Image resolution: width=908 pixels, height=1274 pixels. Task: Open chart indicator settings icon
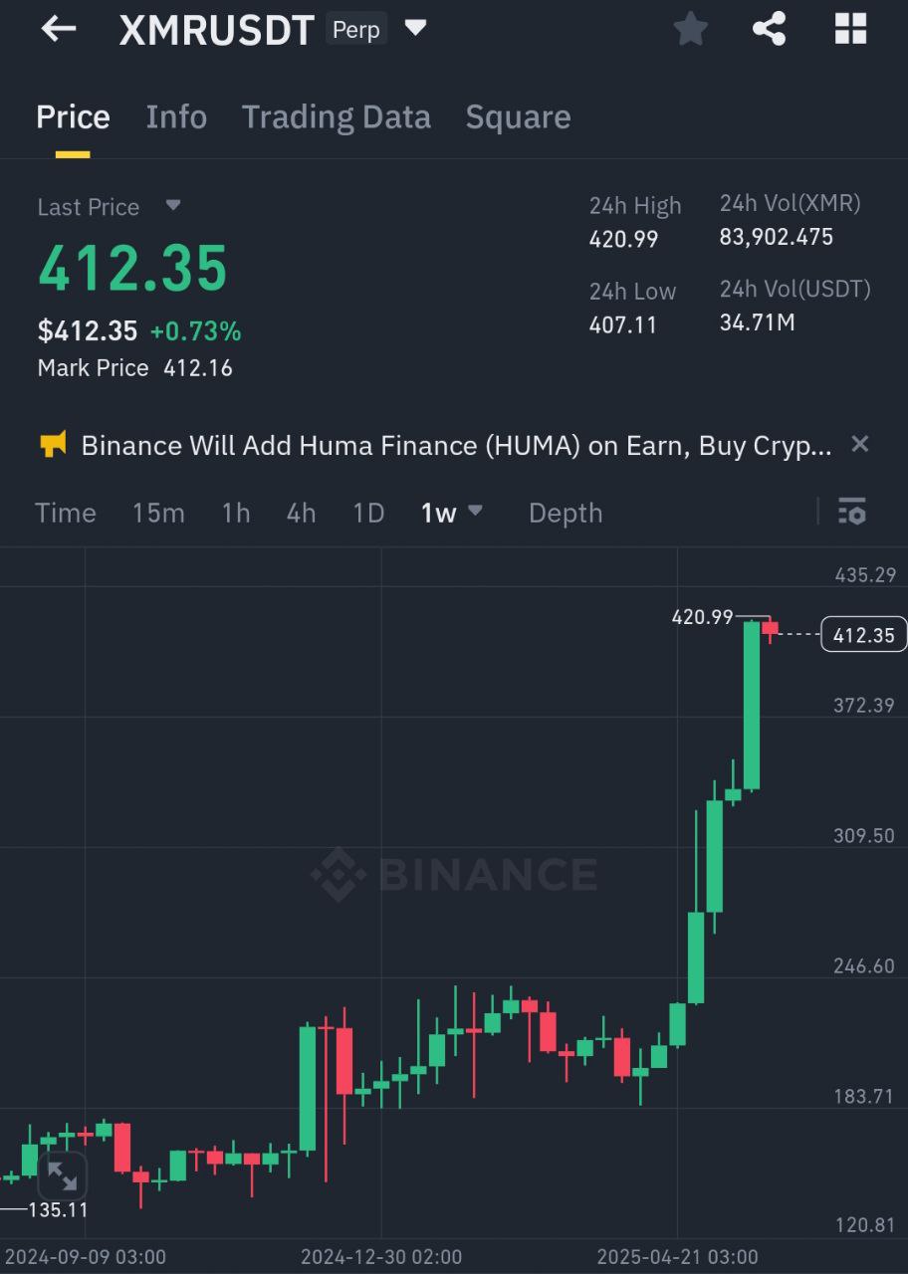[x=852, y=512]
